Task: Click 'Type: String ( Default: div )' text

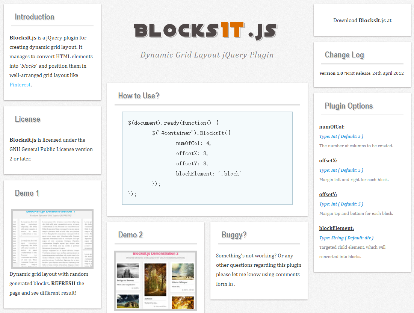Action: [346, 238]
